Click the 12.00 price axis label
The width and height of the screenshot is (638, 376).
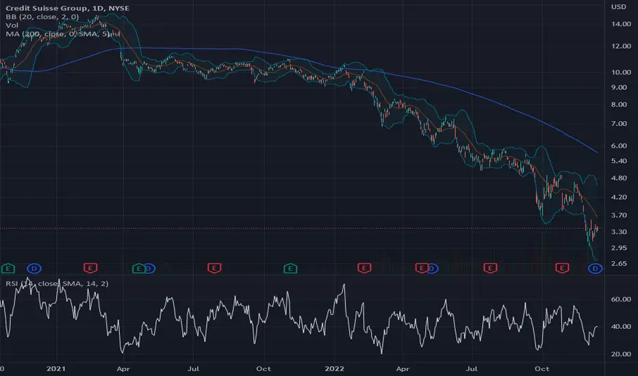coord(621,46)
